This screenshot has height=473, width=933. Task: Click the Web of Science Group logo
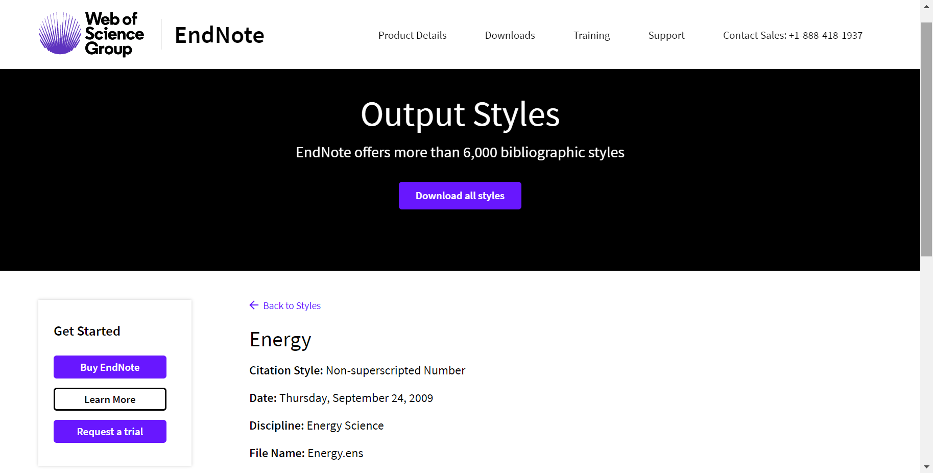90,34
